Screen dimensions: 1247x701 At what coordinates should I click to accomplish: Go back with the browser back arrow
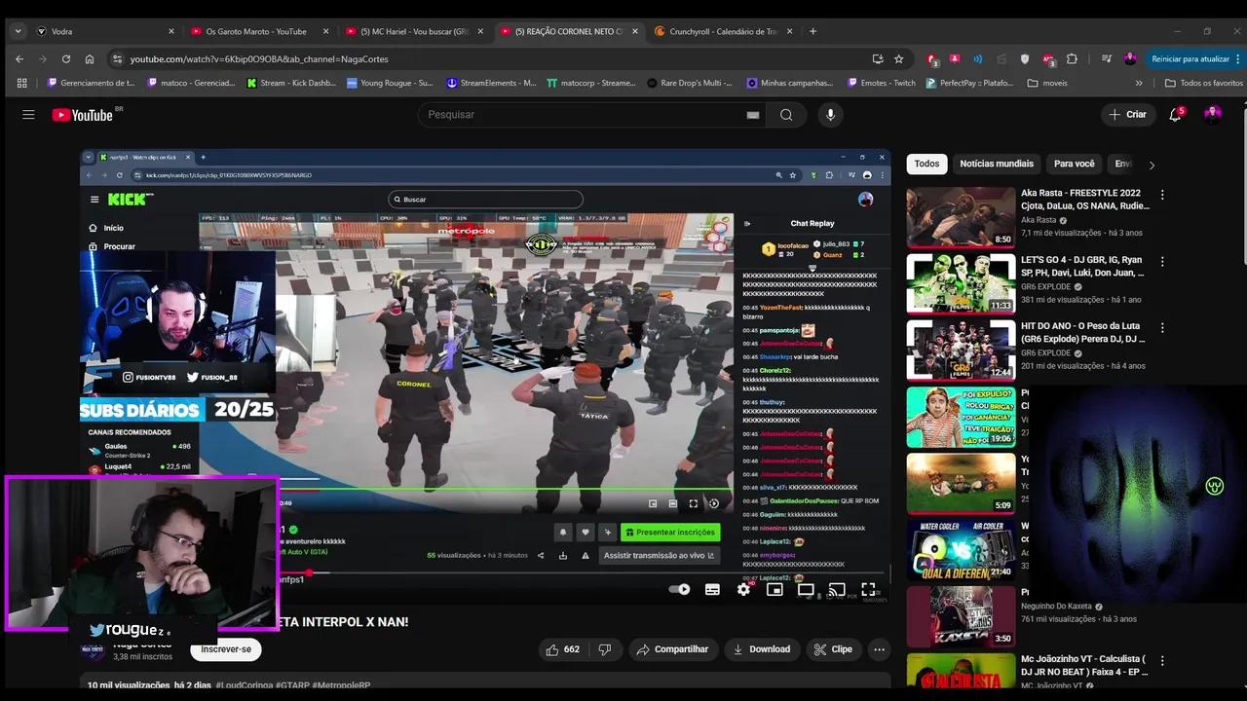pos(19,58)
